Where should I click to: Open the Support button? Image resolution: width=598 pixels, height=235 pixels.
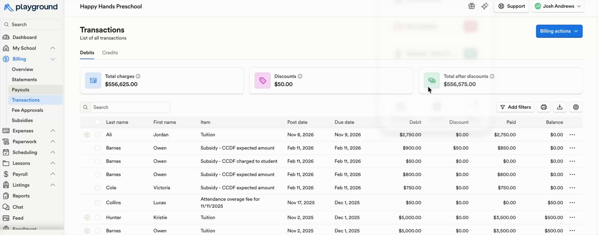pos(512,6)
